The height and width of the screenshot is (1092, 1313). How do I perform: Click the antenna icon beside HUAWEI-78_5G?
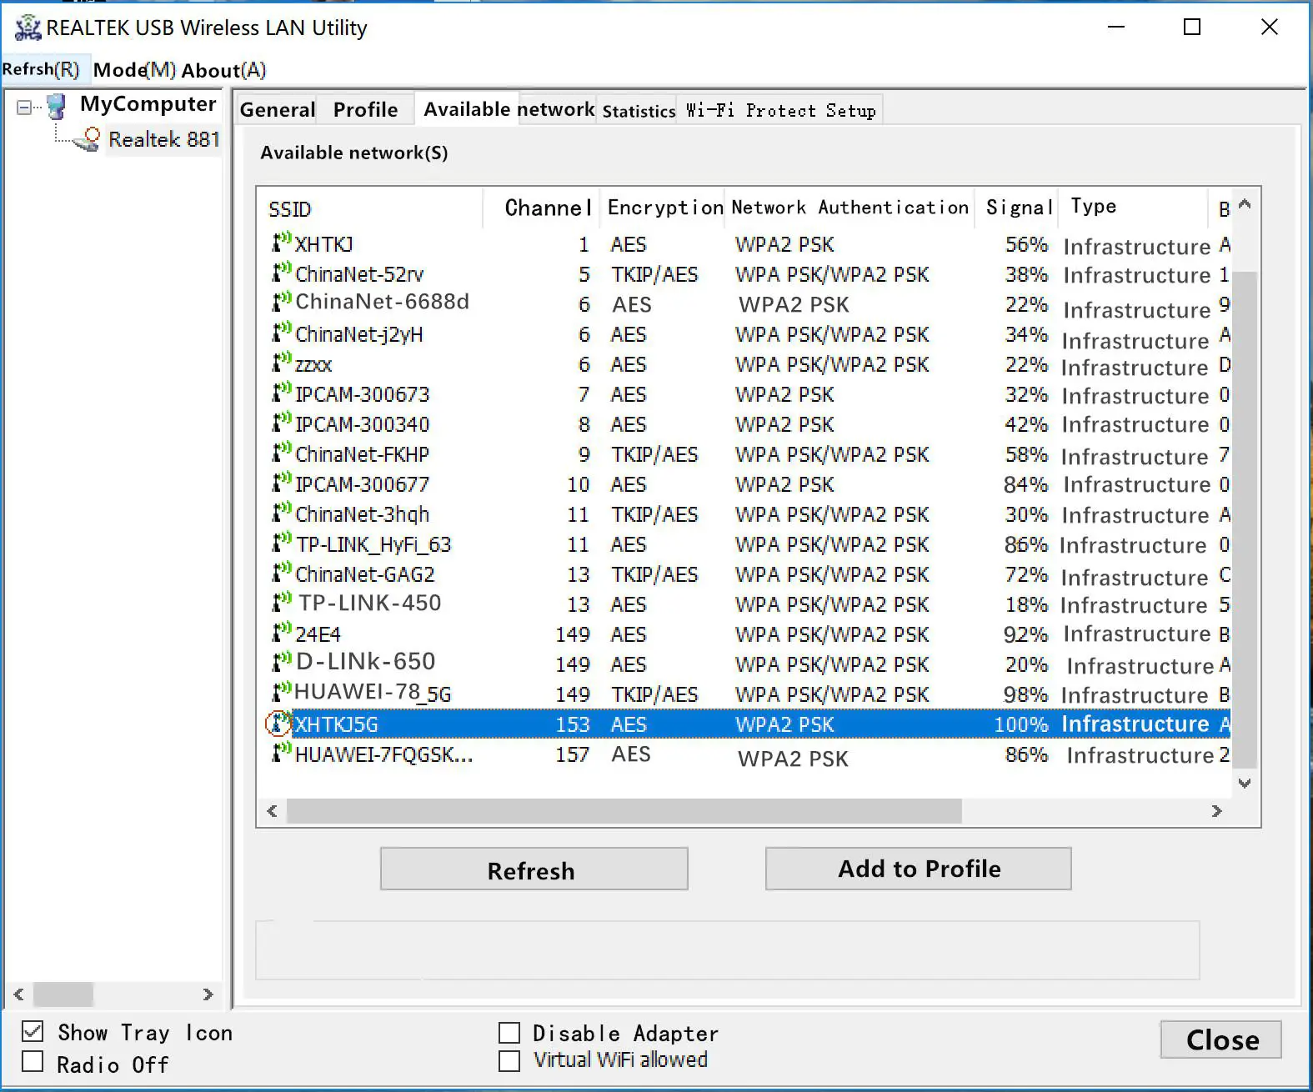tap(282, 693)
